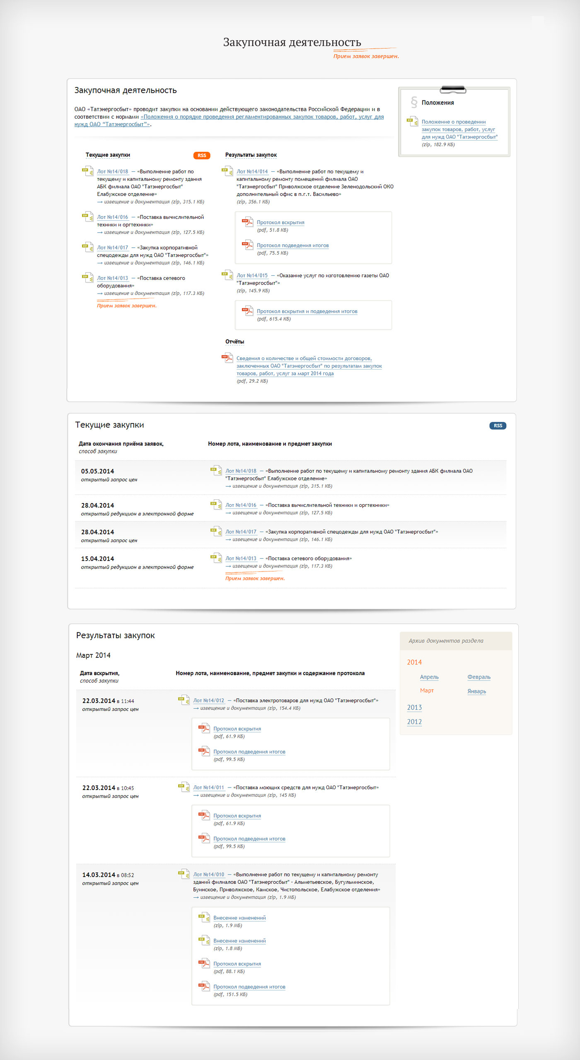Open the Положение о проведении закупок sidebar link
This screenshot has height=1060, width=580.
[x=459, y=129]
